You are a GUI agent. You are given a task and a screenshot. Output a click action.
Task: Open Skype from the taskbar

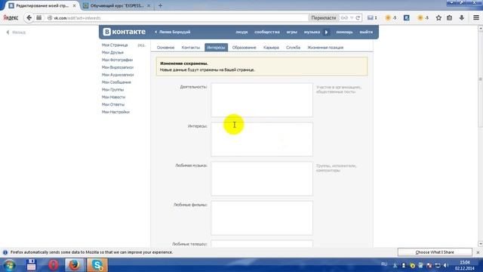click(97, 265)
